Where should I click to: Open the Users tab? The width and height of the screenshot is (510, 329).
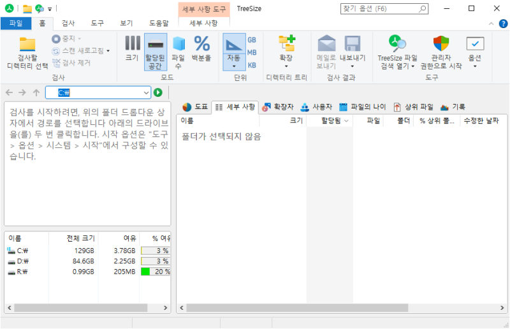coord(316,106)
